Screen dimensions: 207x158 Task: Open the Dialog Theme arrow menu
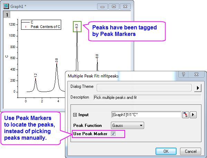[x=198, y=88]
